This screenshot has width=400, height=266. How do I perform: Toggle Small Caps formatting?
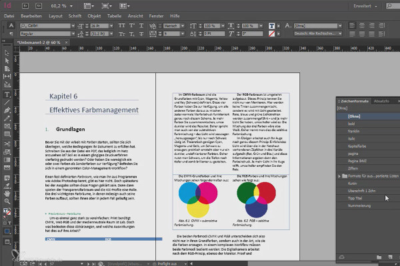point(122,34)
